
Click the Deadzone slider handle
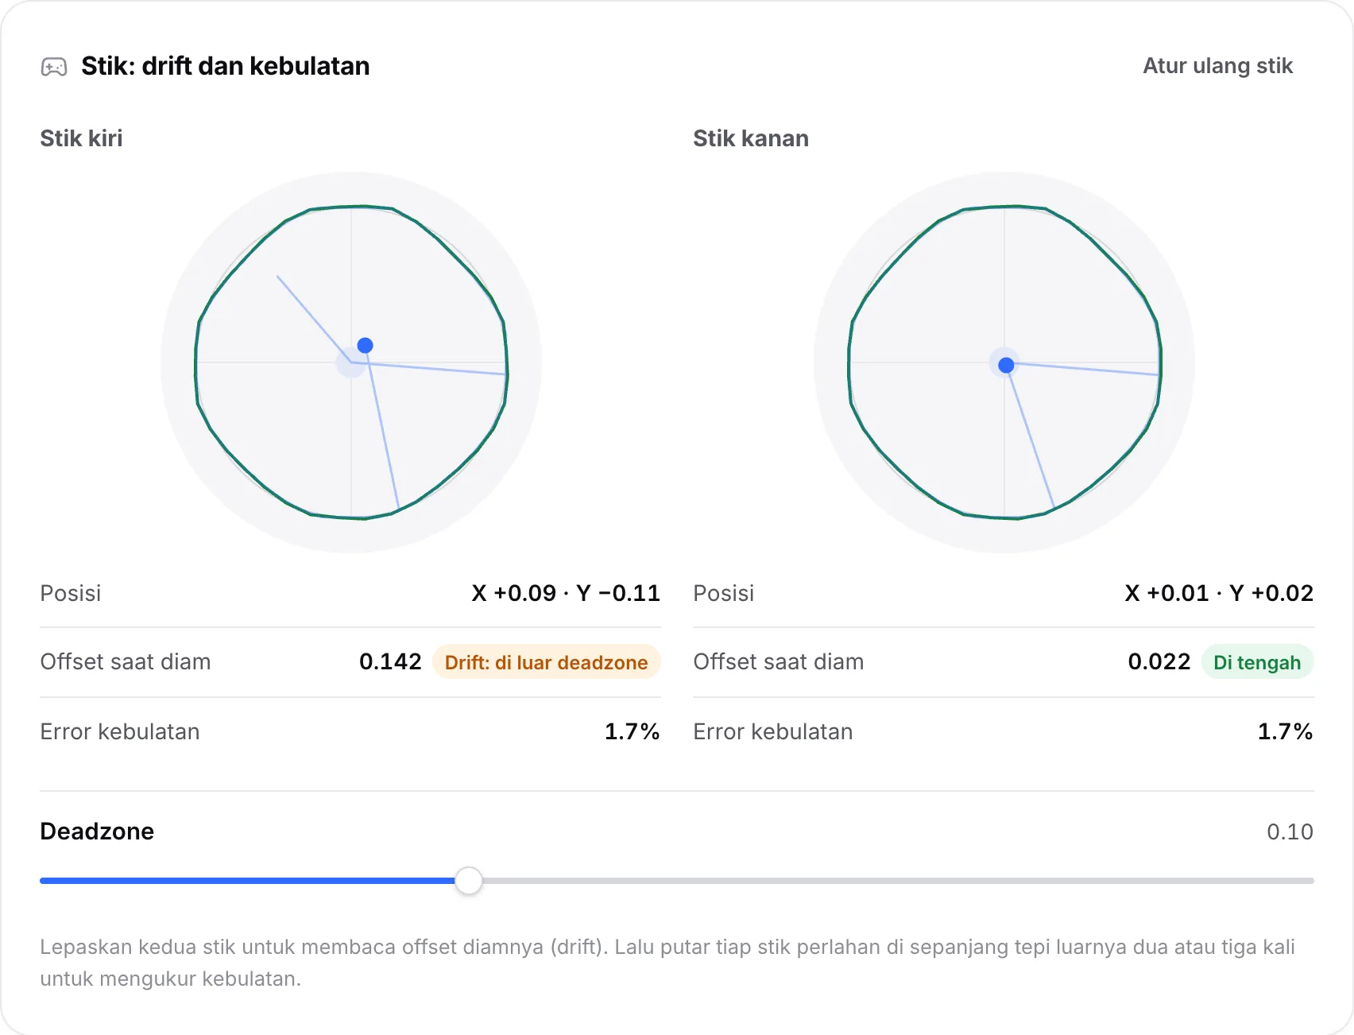point(469,881)
